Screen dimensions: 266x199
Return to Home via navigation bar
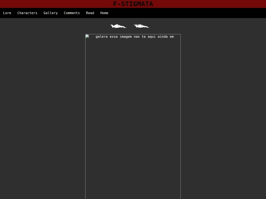point(104,13)
